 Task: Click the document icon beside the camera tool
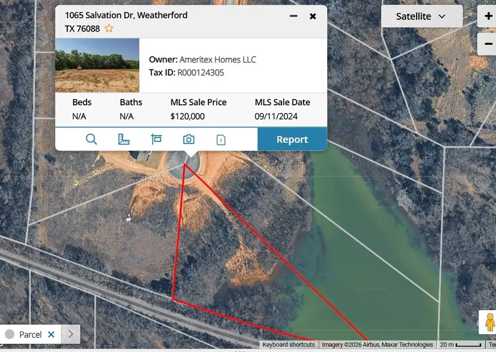point(221,139)
